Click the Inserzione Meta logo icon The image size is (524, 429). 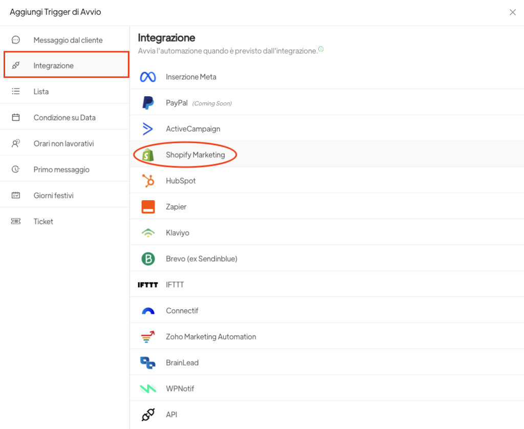click(x=148, y=77)
